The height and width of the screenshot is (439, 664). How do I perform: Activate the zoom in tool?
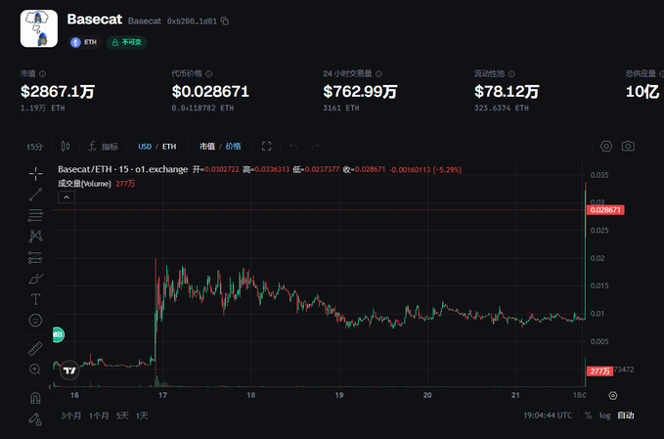point(35,370)
